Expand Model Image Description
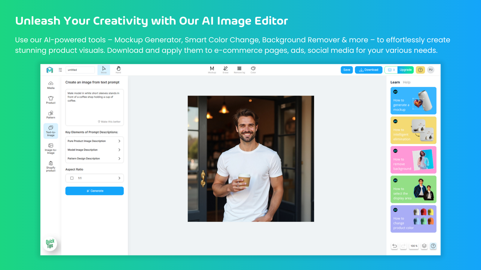Image resolution: width=481 pixels, height=270 pixels. tap(94, 150)
